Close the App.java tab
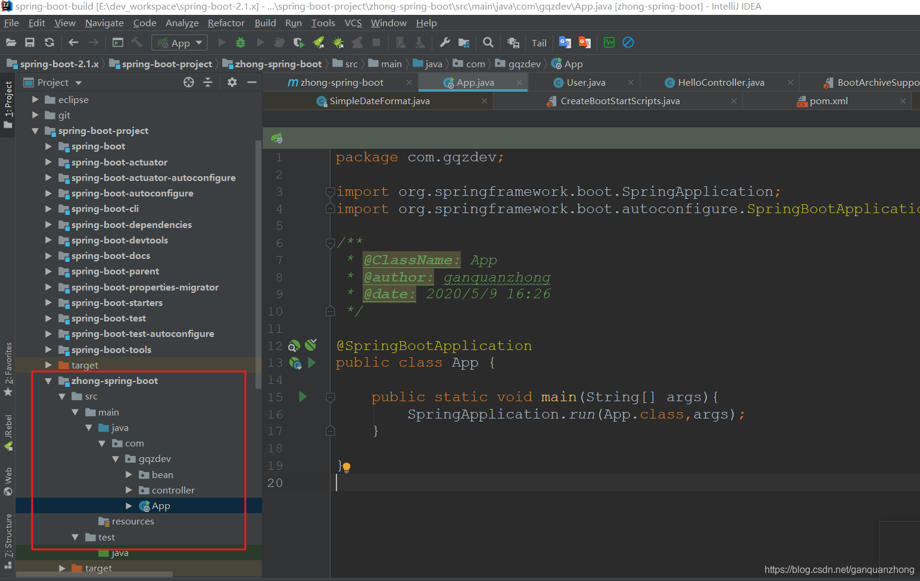 (519, 82)
